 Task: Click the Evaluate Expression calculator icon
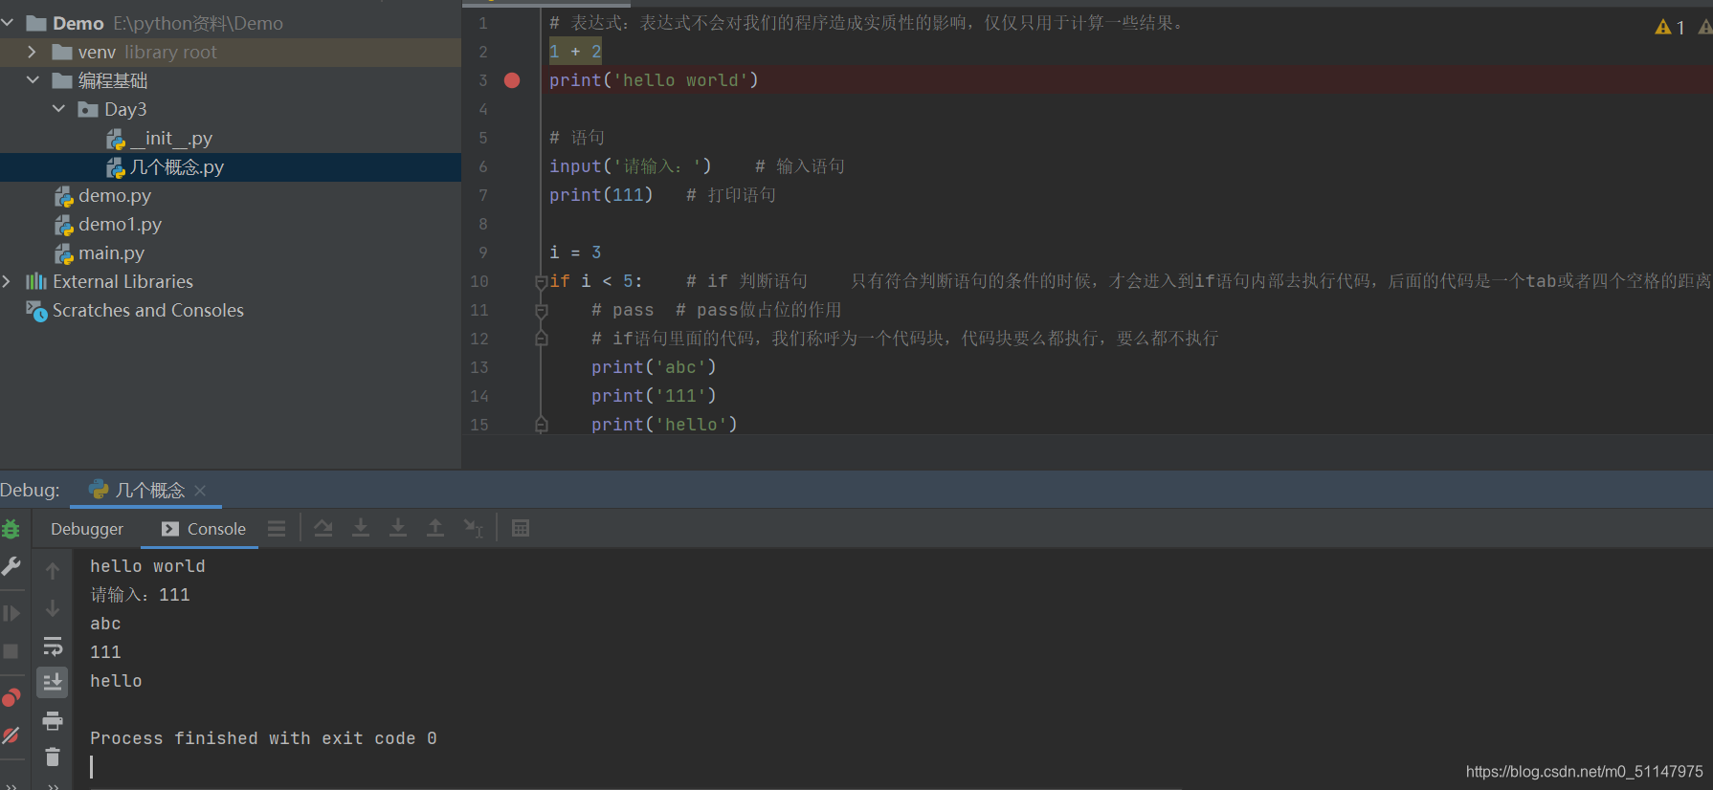click(521, 528)
